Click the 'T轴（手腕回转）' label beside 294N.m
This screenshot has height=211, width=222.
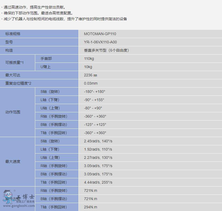click(54, 207)
